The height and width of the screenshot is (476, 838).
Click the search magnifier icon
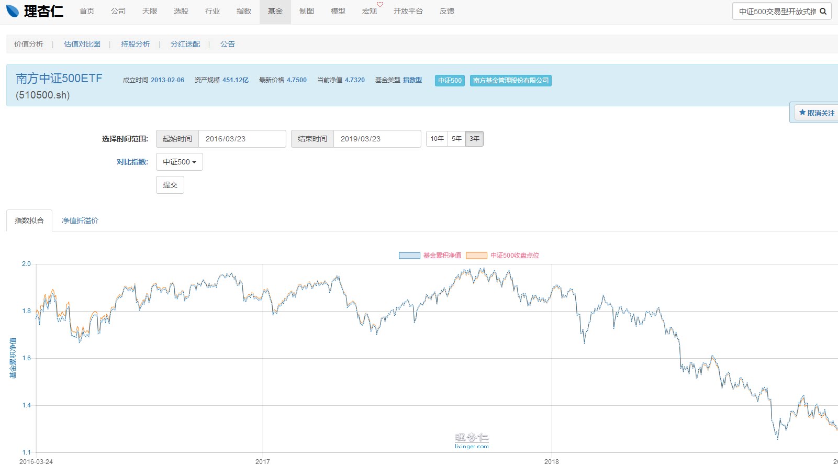(823, 11)
